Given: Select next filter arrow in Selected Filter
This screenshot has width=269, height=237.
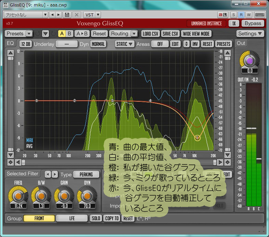Looking at the screenshot, I should tap(55, 174).
